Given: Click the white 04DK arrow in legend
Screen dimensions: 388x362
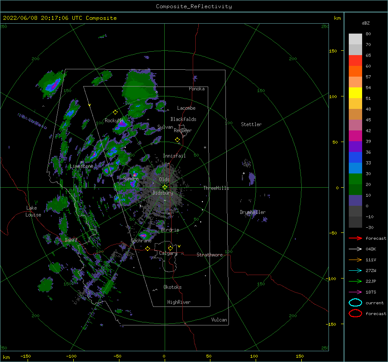Looking at the screenshot, I should (x=355, y=249).
